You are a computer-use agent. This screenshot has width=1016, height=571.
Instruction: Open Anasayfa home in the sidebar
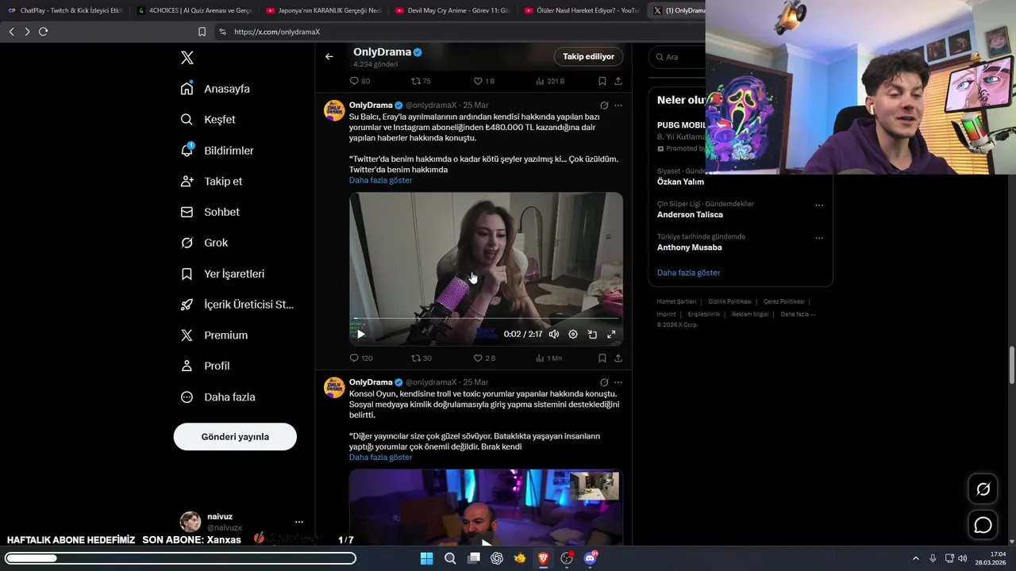tap(215, 89)
